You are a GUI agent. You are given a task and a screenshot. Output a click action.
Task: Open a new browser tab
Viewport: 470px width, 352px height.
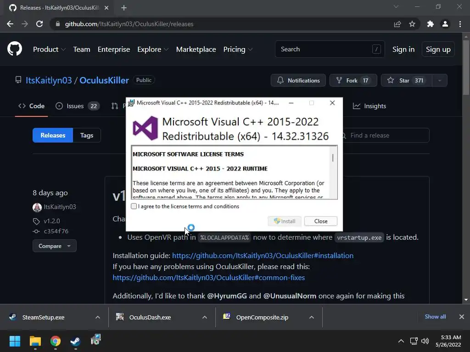[x=124, y=8]
